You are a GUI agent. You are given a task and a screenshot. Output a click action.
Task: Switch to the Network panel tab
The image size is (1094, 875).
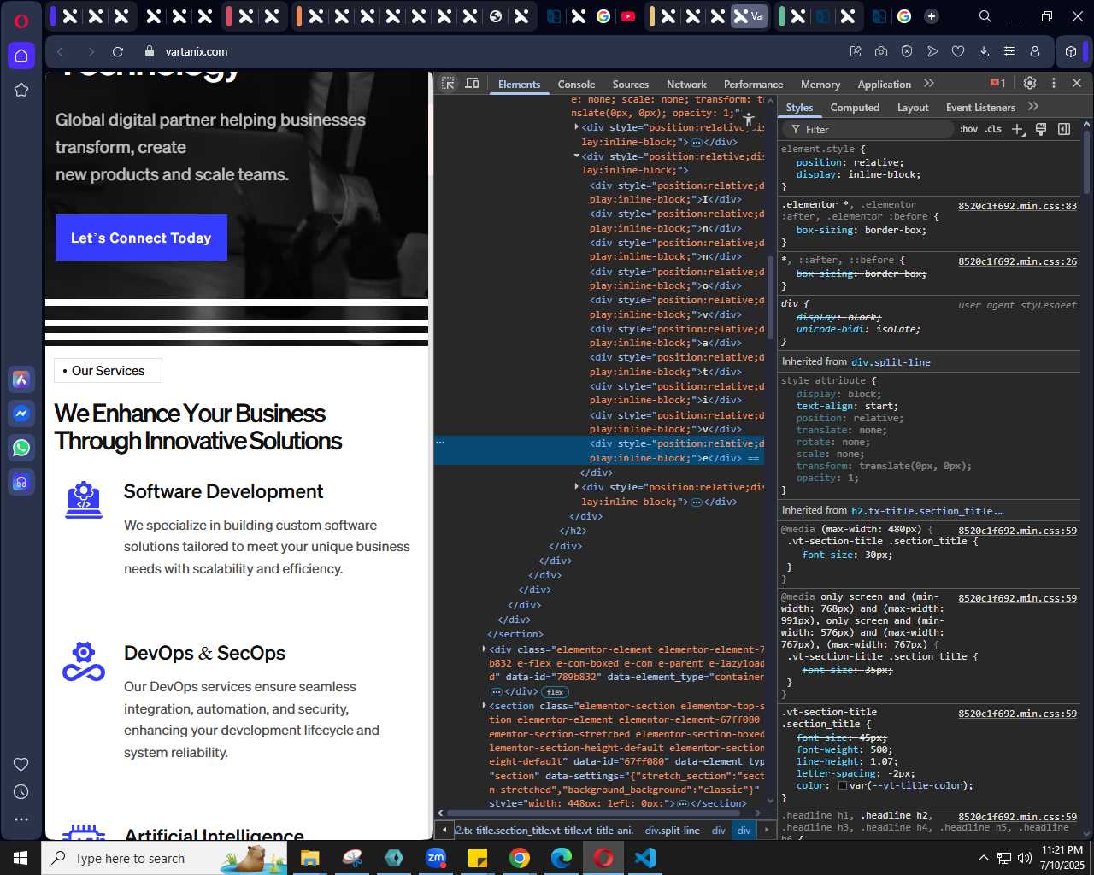(x=686, y=85)
